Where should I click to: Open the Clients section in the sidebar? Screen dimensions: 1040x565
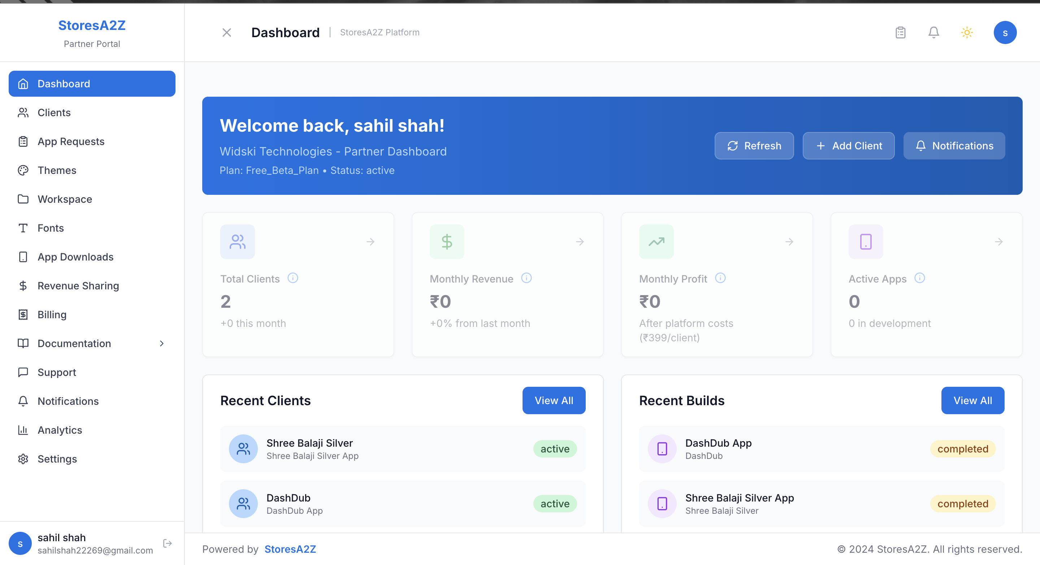click(x=54, y=113)
